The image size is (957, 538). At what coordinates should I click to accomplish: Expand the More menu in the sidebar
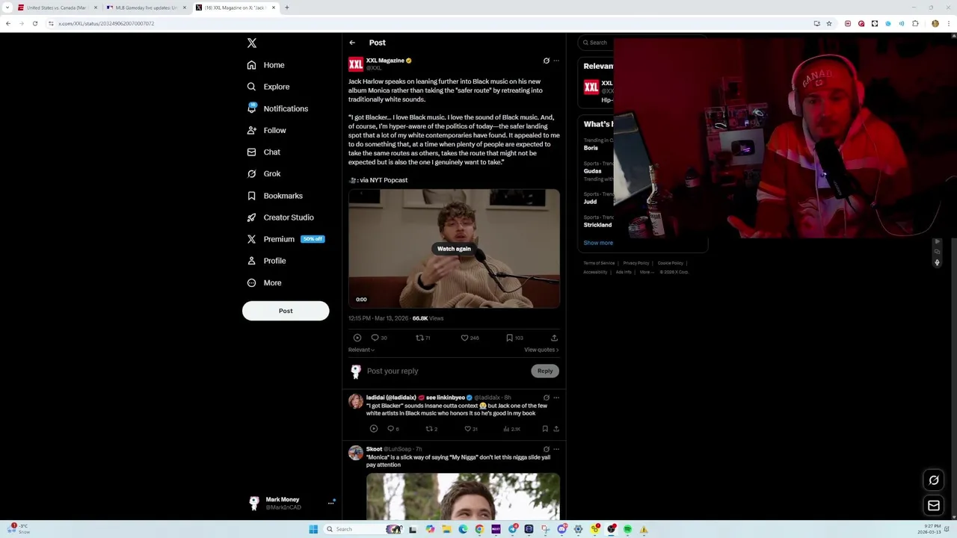click(x=264, y=282)
